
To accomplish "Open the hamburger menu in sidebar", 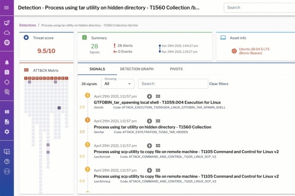I will [x=7, y=7].
